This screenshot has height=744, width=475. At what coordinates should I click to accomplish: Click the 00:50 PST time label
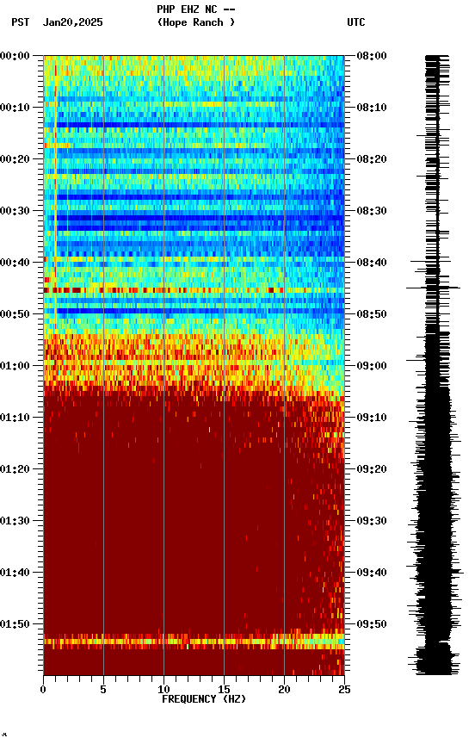[15, 314]
